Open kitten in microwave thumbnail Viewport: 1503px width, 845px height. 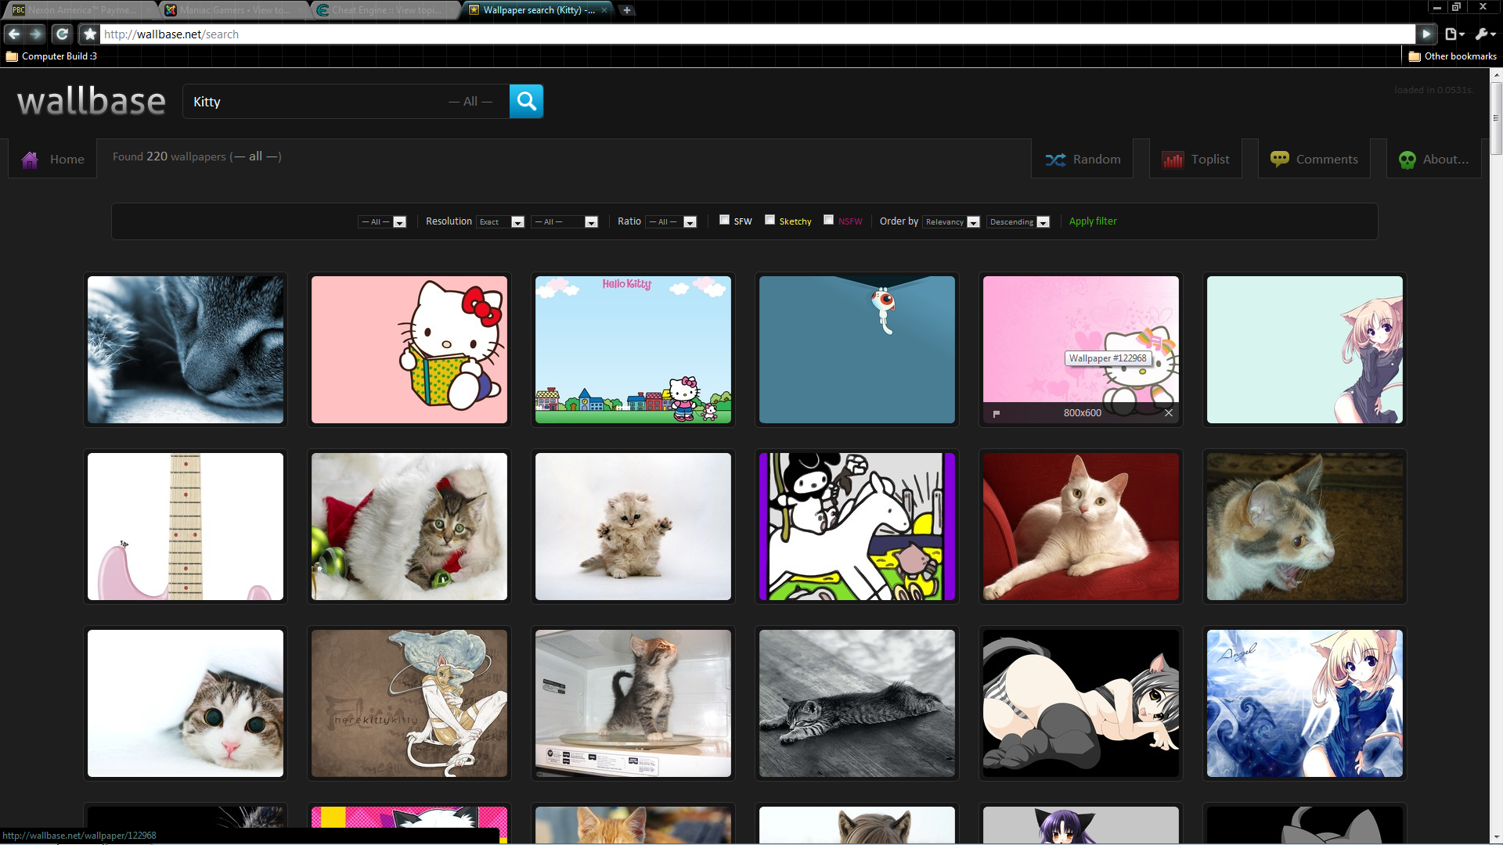[633, 703]
